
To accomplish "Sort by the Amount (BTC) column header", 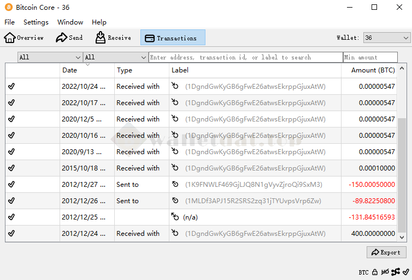I will pyautogui.click(x=373, y=70).
